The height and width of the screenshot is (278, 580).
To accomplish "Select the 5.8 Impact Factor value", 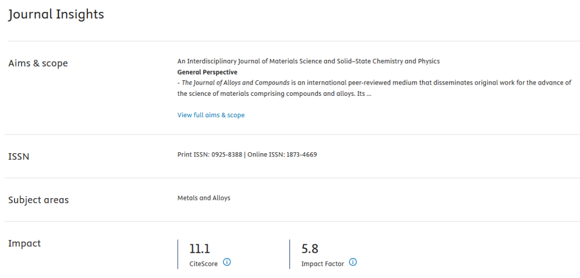I will pyautogui.click(x=310, y=249).
